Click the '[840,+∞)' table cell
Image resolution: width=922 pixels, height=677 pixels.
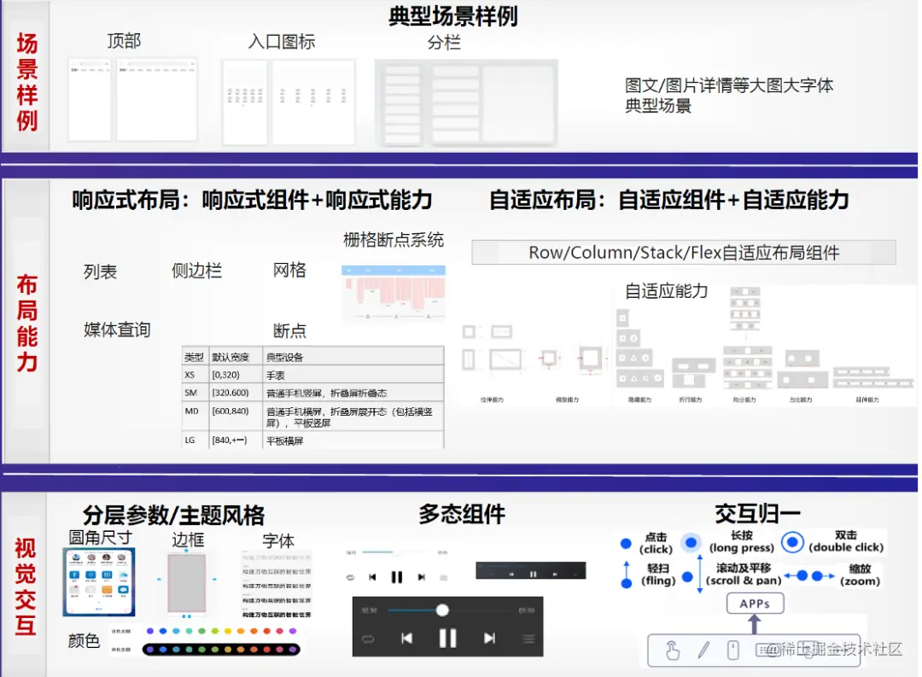(x=236, y=441)
